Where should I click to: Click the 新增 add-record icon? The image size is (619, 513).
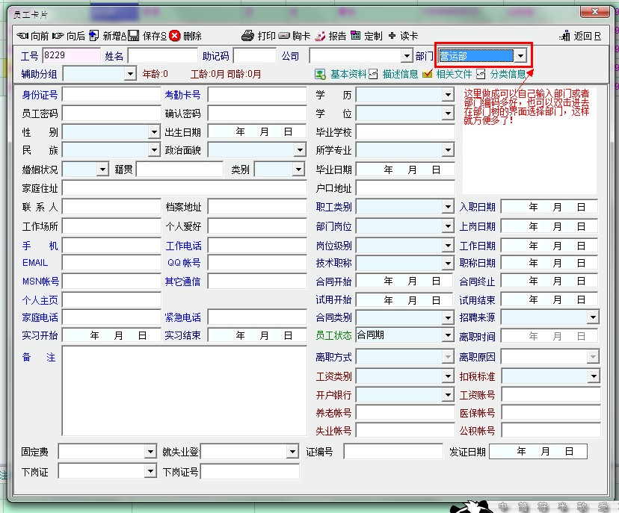(x=94, y=35)
